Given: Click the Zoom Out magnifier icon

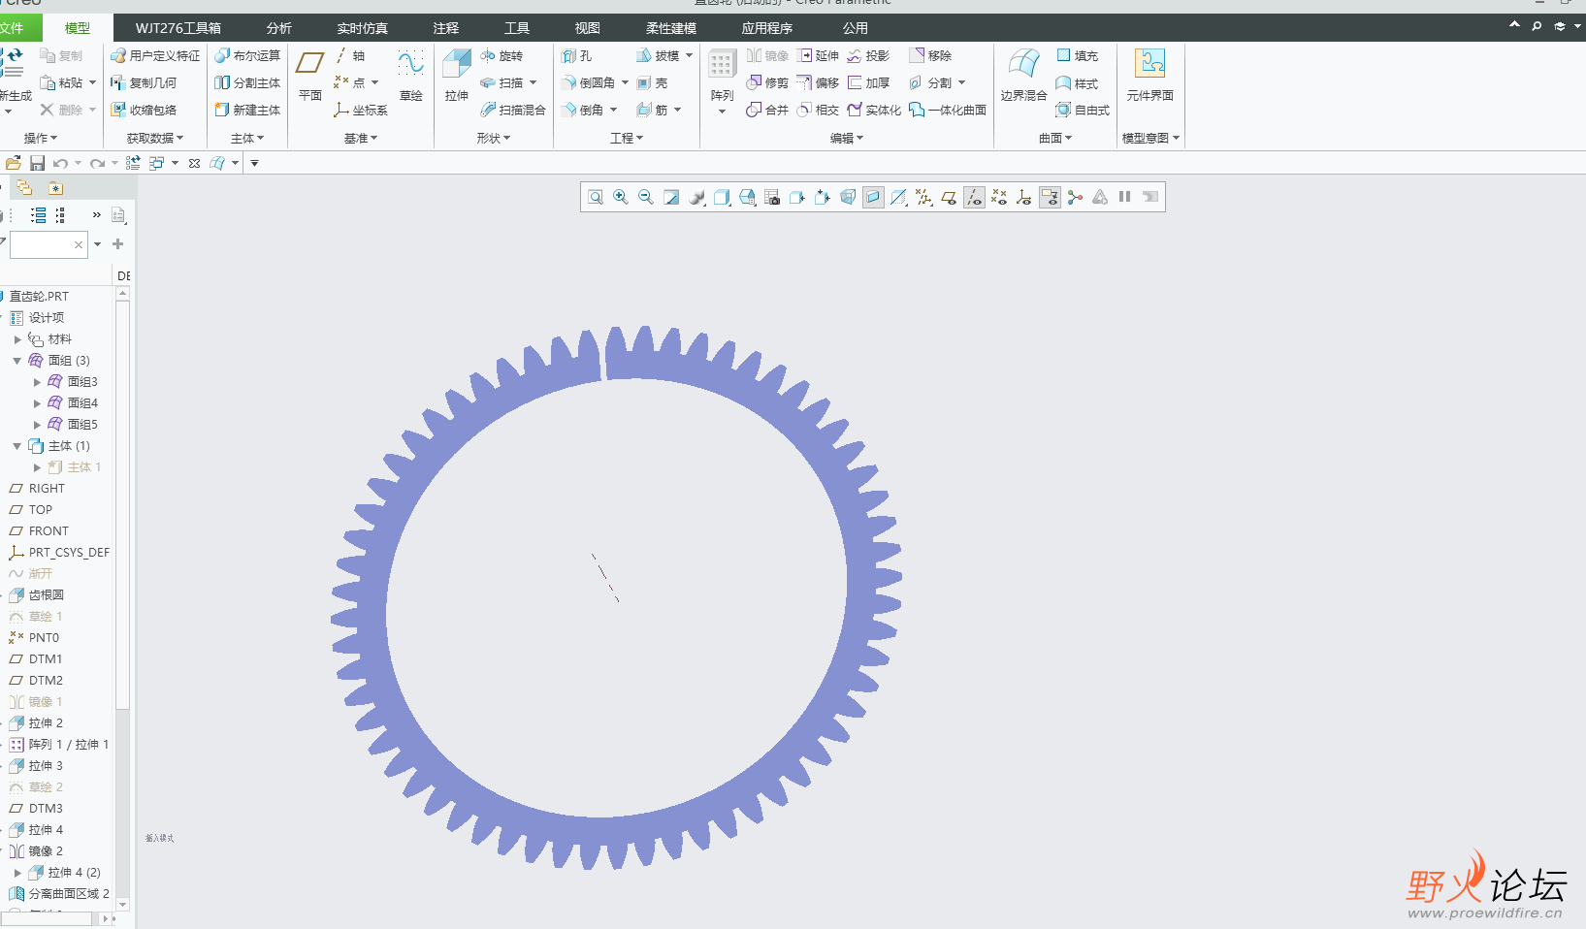Looking at the screenshot, I should (646, 198).
